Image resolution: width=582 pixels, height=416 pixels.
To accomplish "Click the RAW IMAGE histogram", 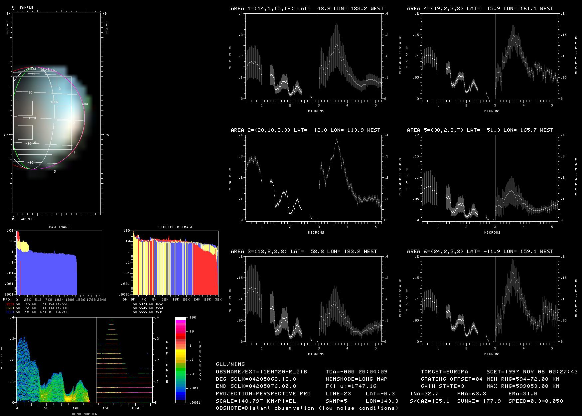I will pos(59,263).
